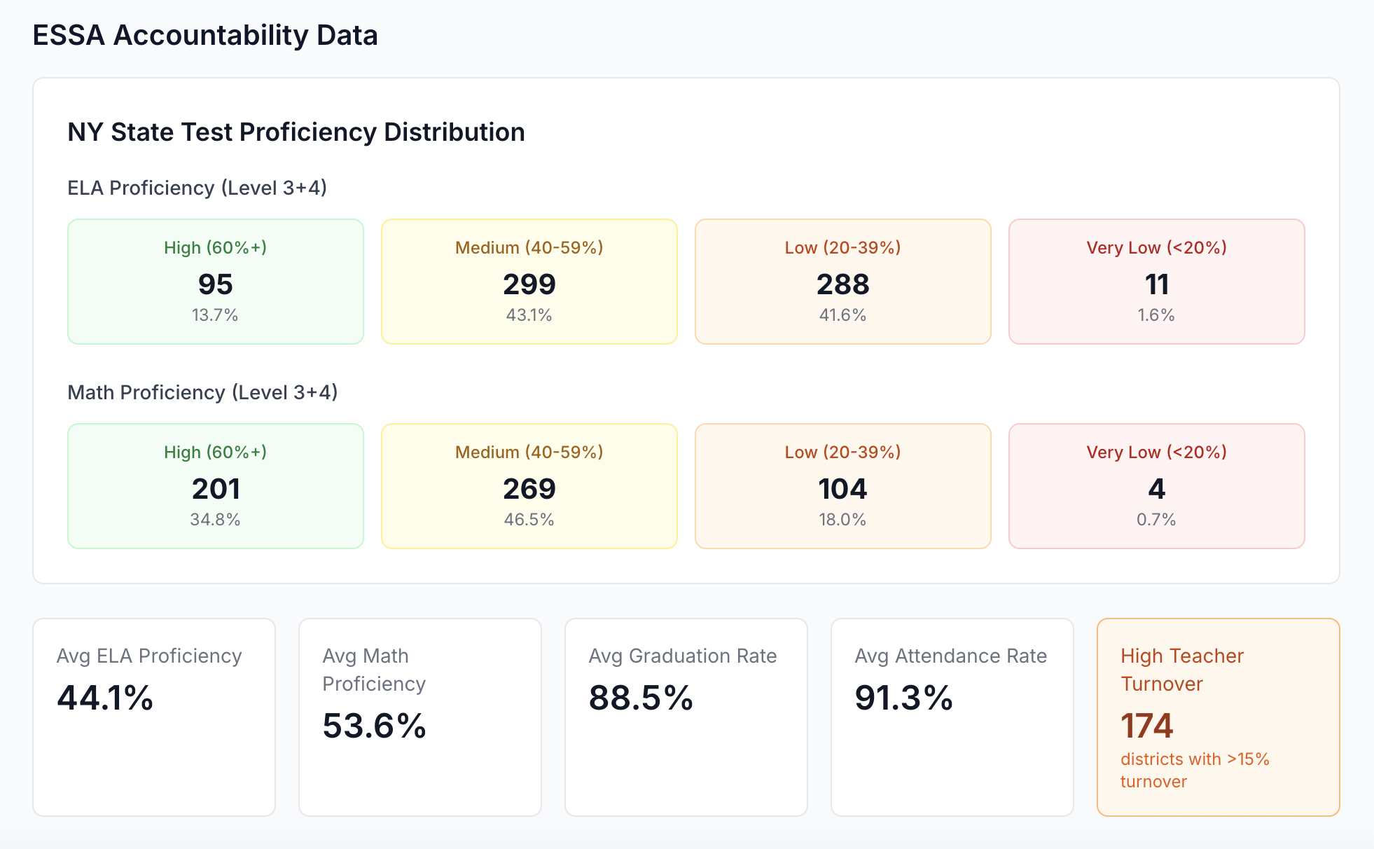
Task: Click the 174 high turnover districts value
Action: click(1146, 726)
